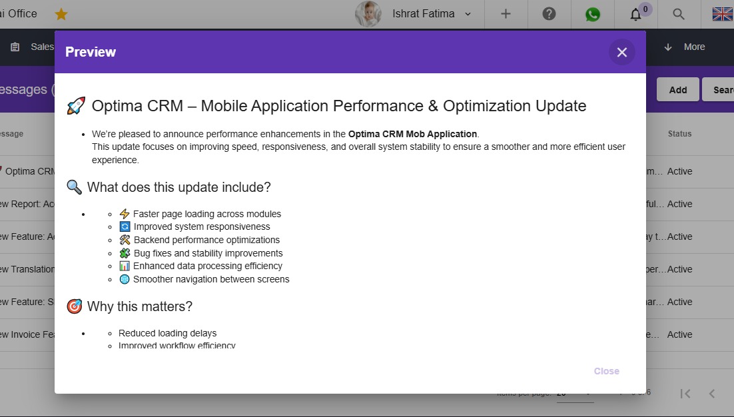Click the tools icon by Backend performance
Screen dimensions: 734x417
coord(125,240)
